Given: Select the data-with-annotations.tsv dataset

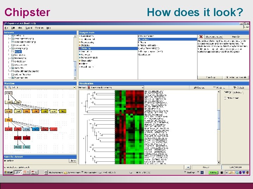Looking at the screenshot, I should [x=27, y=71].
